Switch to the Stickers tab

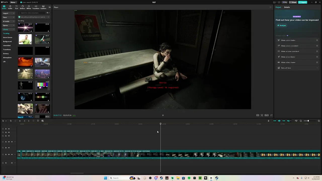point(23,7)
